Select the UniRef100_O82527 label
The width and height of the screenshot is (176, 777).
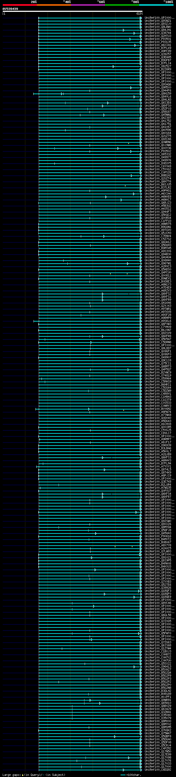tap(158, 66)
